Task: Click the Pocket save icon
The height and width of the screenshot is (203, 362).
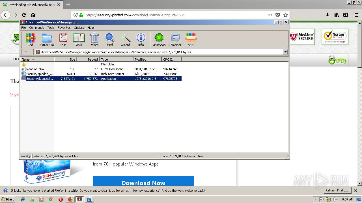Action: (278, 15)
